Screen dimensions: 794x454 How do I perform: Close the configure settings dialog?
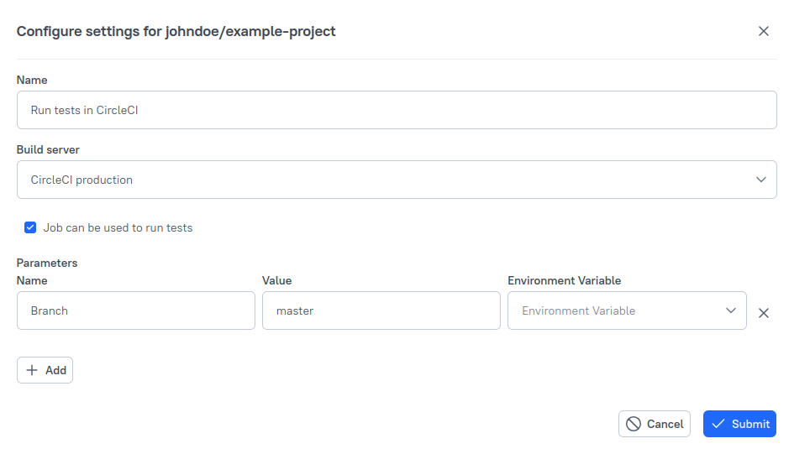[763, 31]
